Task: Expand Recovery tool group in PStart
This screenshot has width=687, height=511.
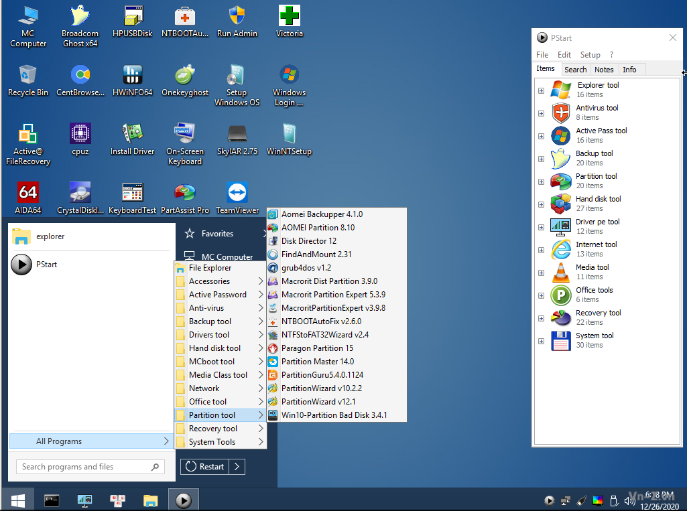Action: tap(541, 318)
